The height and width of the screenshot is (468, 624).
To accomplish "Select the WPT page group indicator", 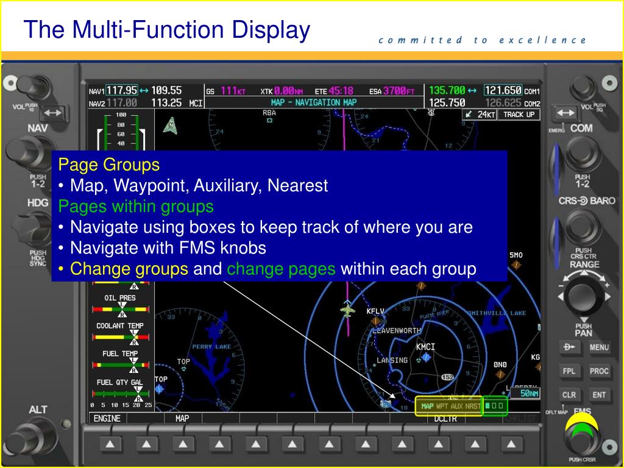I will coord(442,406).
